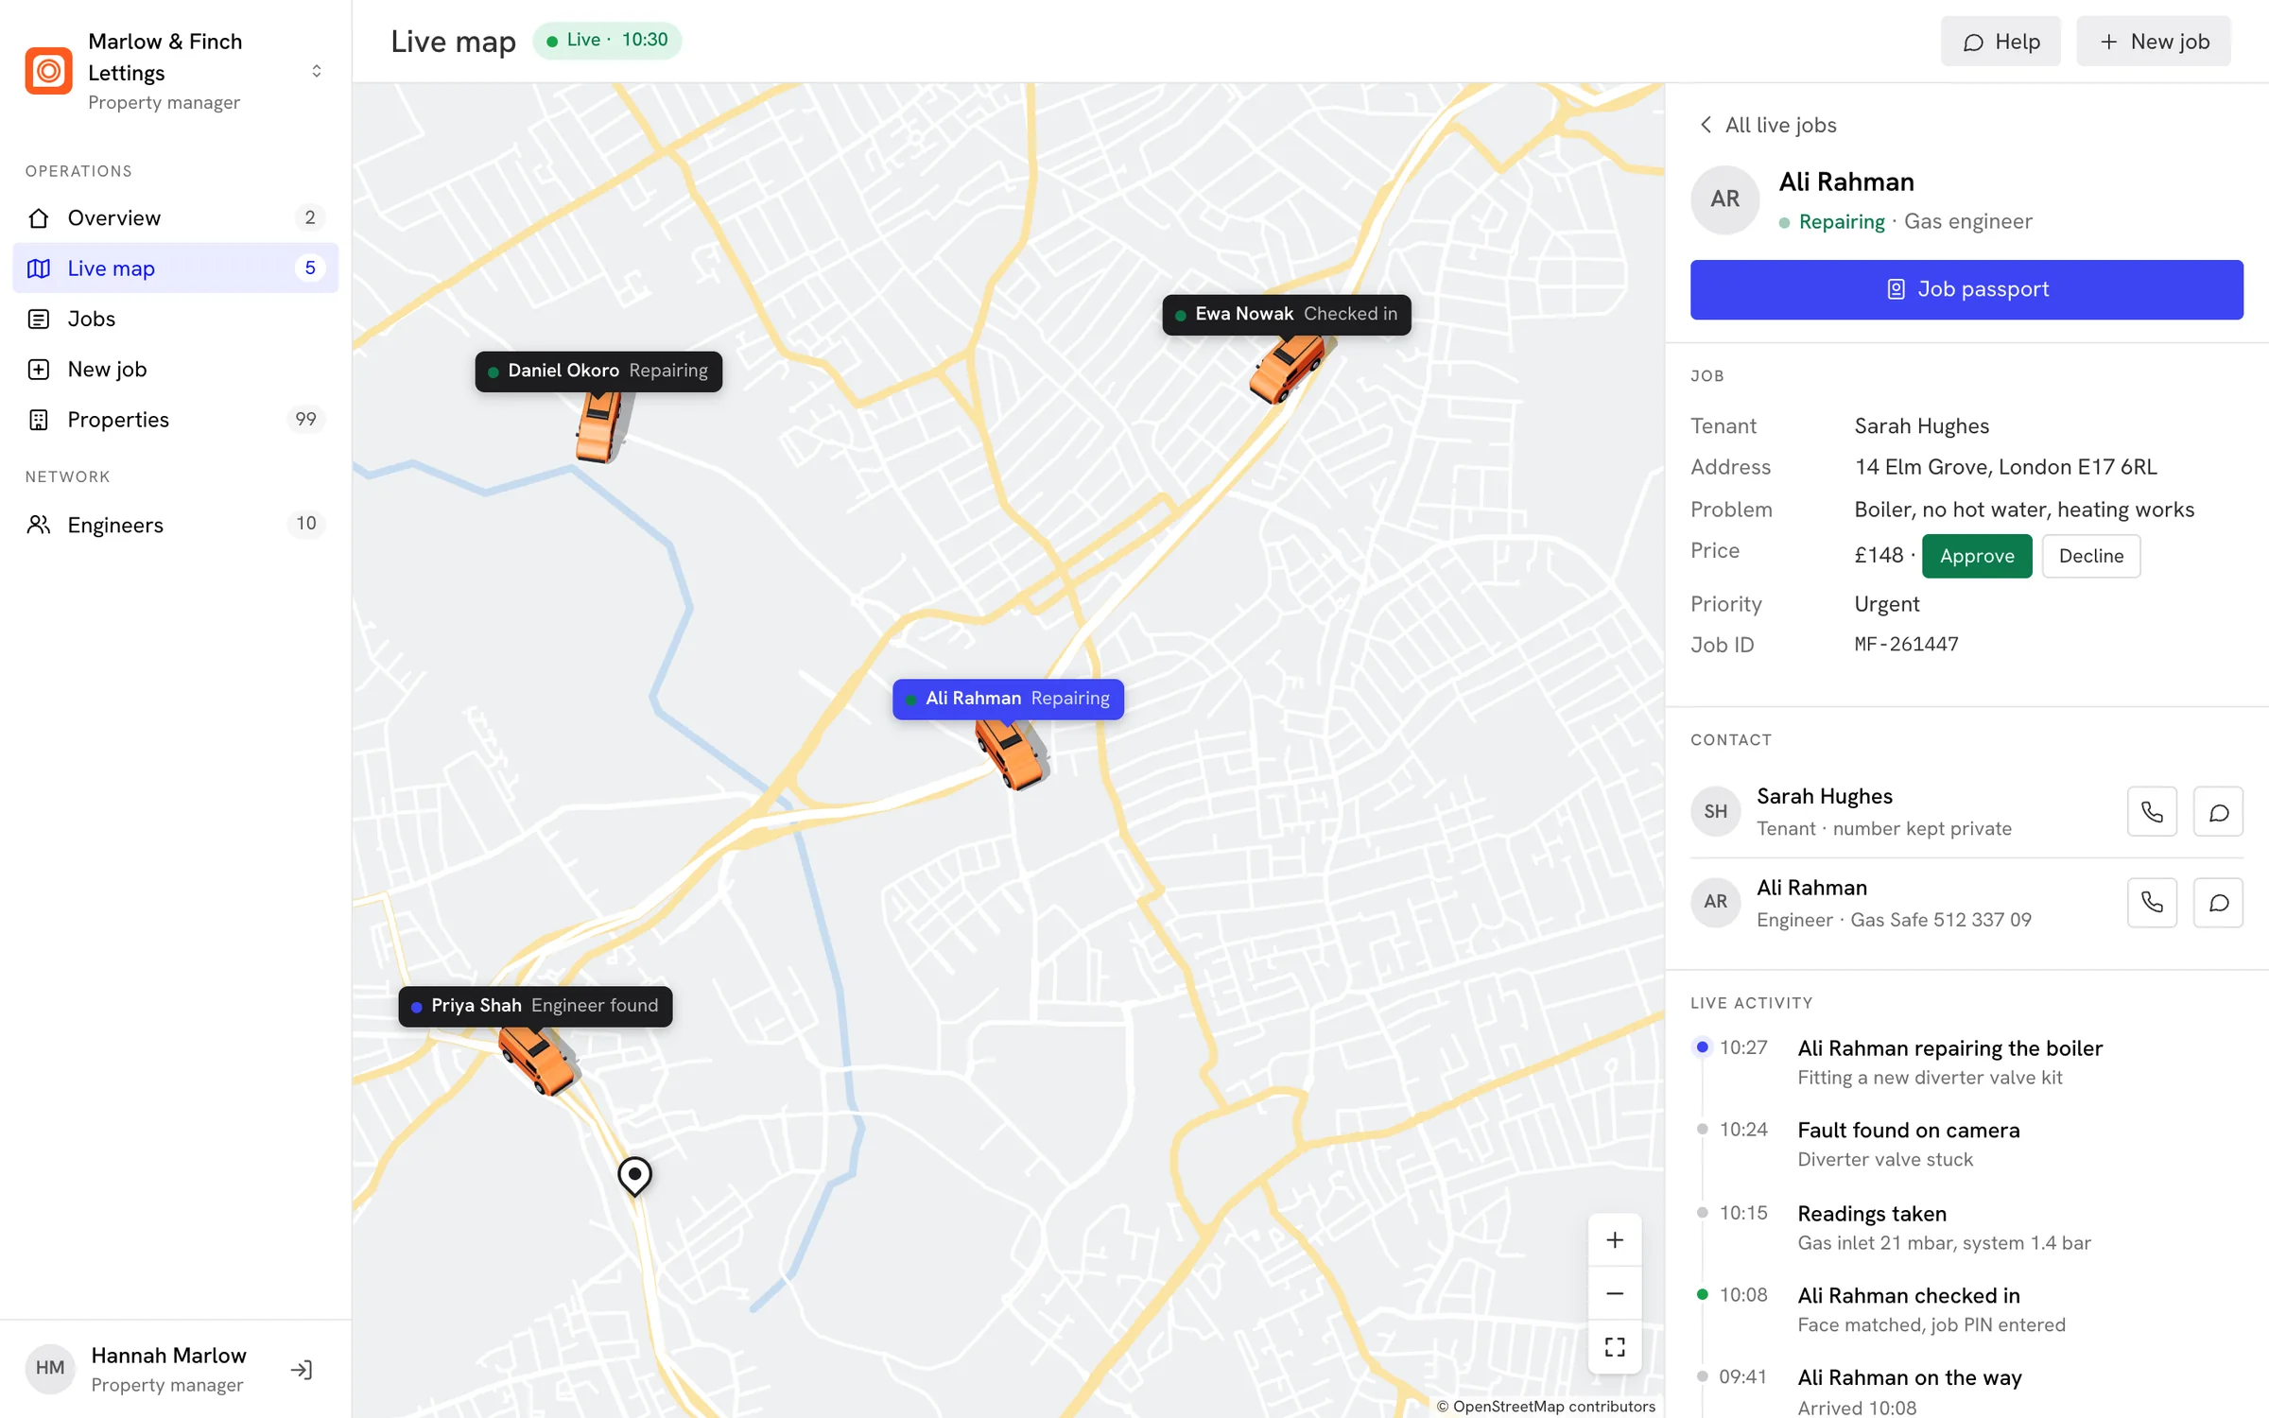Select the Daniel Okoro Repairing map label
Screen dimensions: 2269x1418
[598, 371]
